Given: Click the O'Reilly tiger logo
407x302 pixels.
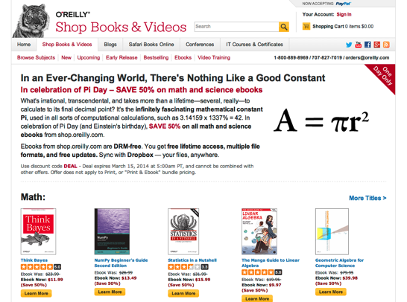Looking at the screenshot, I should click(31, 22).
